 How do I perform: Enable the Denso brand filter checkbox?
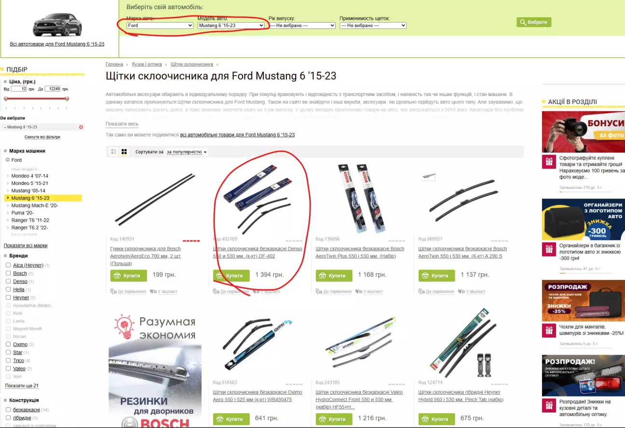tap(8, 281)
